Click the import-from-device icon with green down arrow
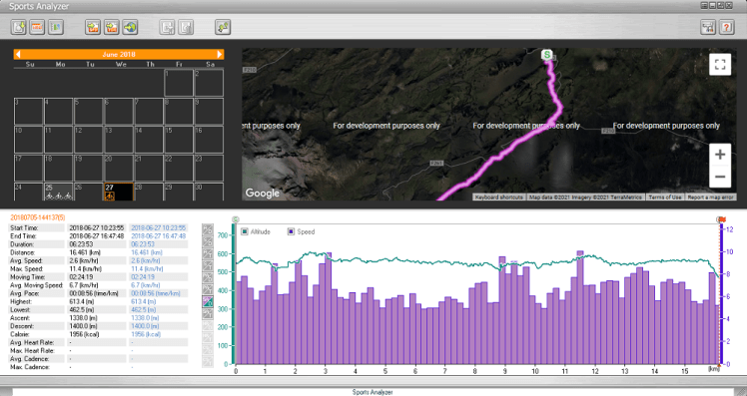Image resolution: width=747 pixels, height=396 pixels. (x=19, y=27)
